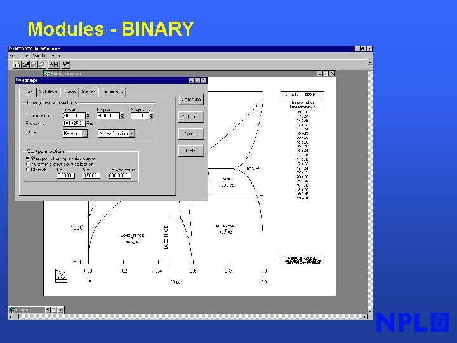Screen dimensions: 457x343
Task: Click the MTDATA application icon in title bar
Action: (x=11, y=49)
